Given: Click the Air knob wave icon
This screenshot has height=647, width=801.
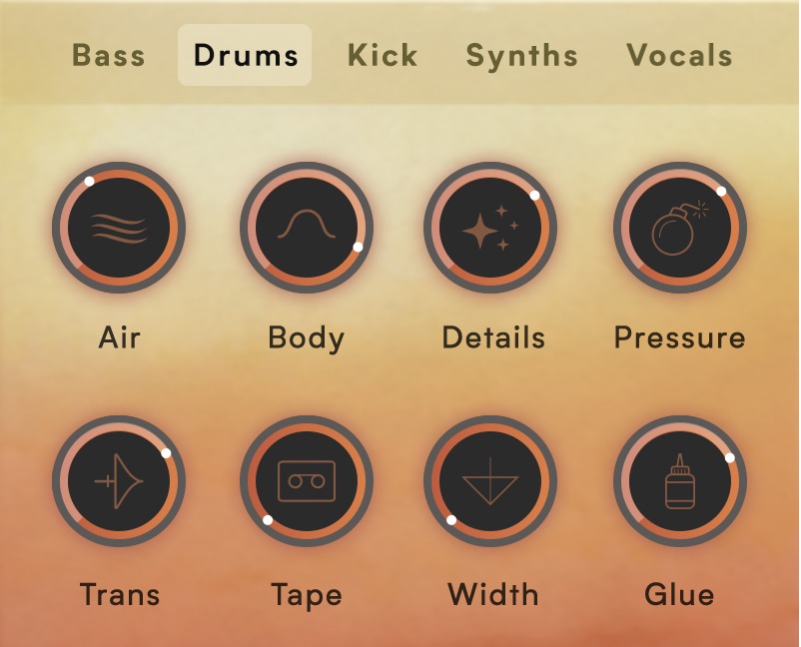Looking at the screenshot, I should (x=119, y=229).
